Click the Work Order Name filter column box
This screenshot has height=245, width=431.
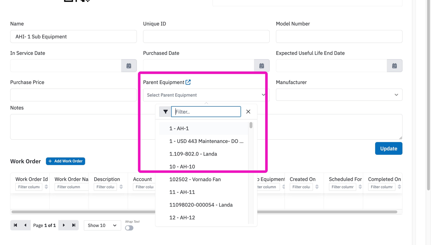[72, 187]
